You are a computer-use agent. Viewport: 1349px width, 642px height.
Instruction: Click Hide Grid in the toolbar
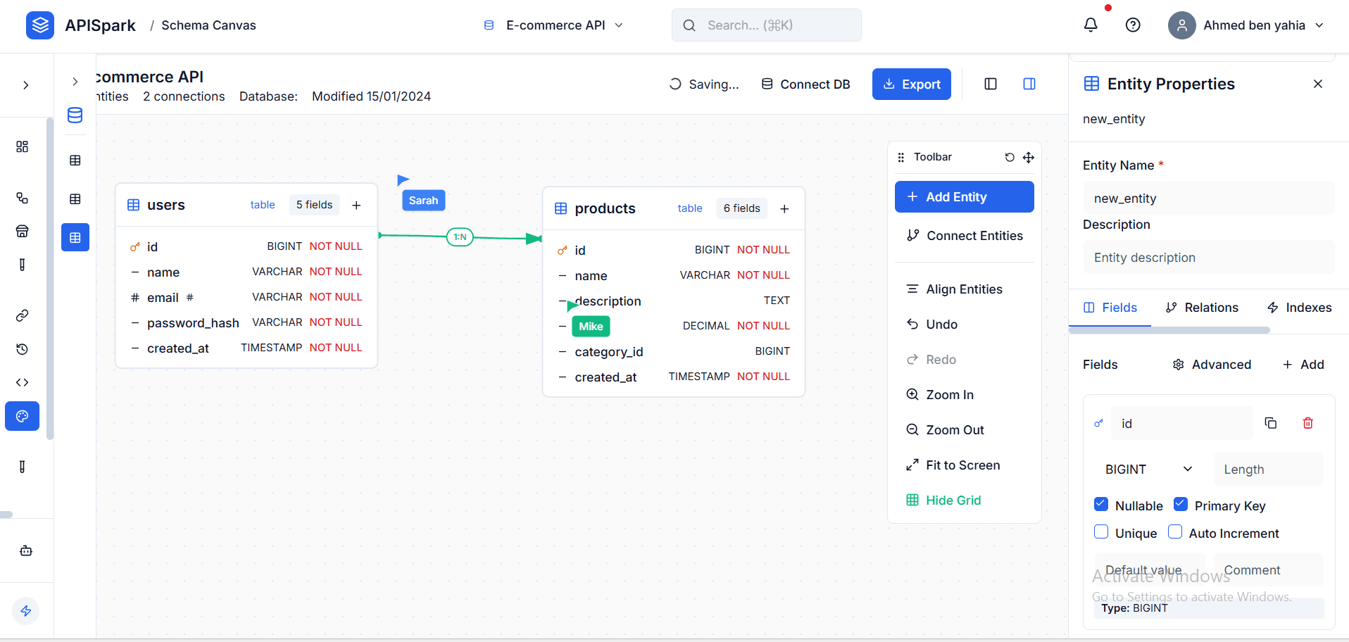943,501
